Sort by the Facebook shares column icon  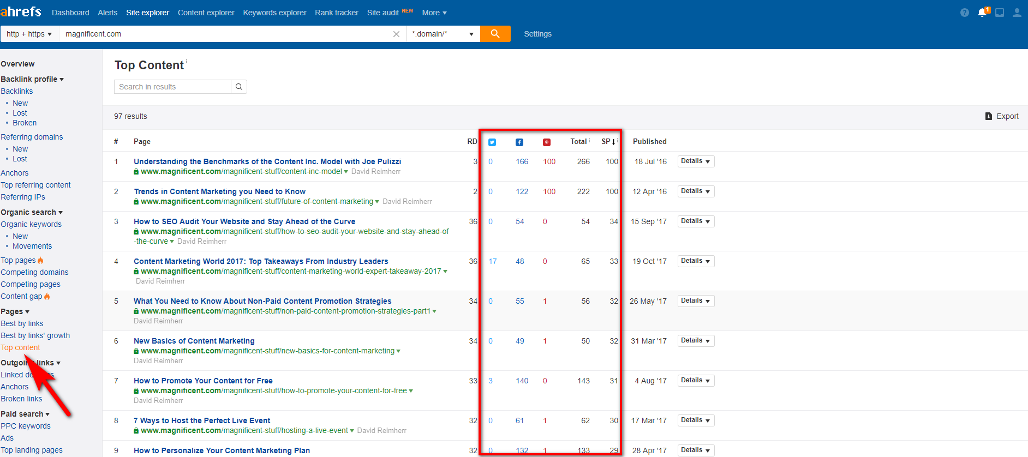[519, 142]
